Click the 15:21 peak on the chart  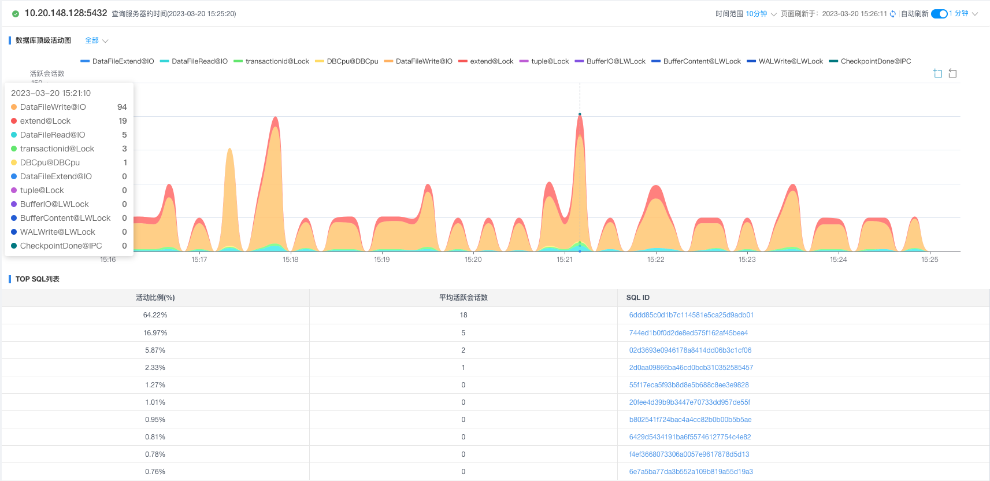coord(580,114)
